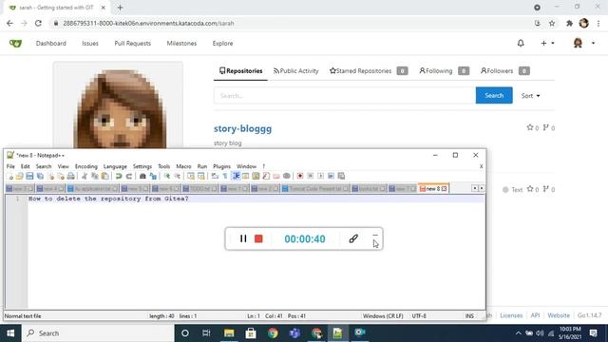
Task: Toggle Show All Characters pilcrow icon
Action: pos(225,176)
